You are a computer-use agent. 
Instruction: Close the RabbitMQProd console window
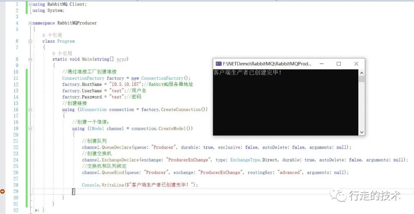356,64
